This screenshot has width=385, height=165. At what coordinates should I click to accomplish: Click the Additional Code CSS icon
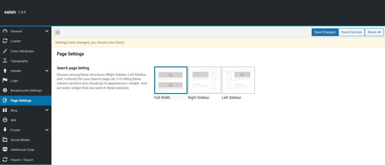coord(5,150)
